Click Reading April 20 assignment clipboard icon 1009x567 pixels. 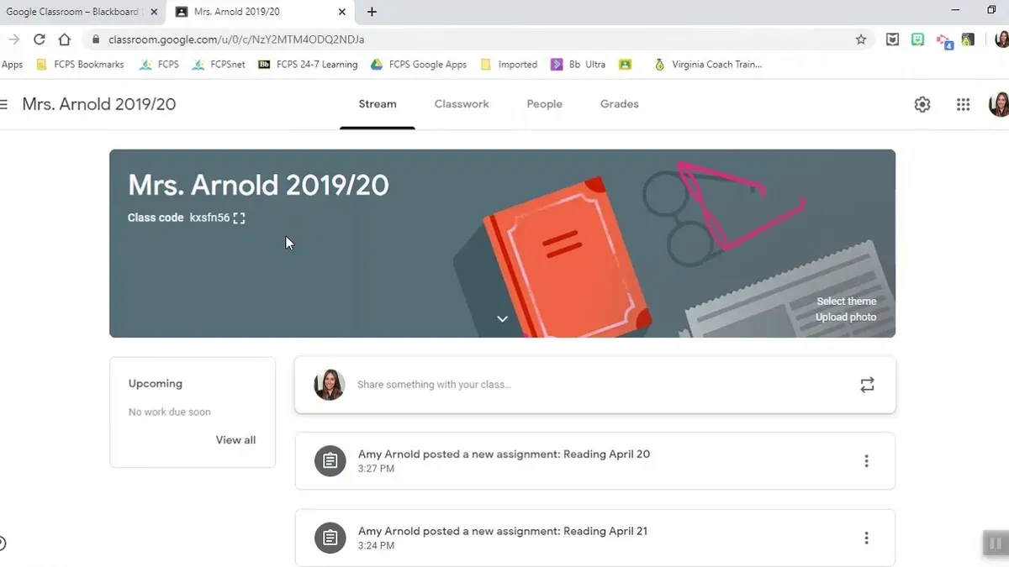click(x=330, y=461)
